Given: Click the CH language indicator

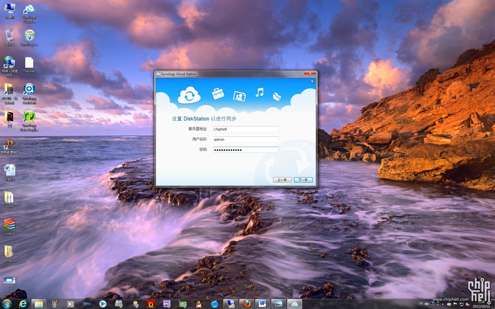Looking at the screenshot, I should pyautogui.click(x=421, y=304).
